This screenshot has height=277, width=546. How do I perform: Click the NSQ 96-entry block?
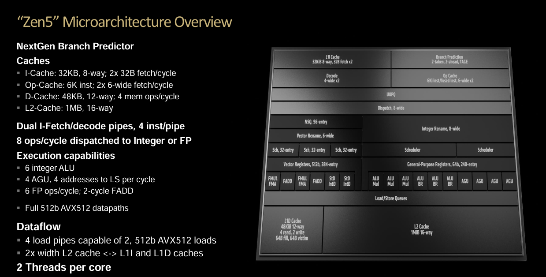pyautogui.click(x=316, y=122)
